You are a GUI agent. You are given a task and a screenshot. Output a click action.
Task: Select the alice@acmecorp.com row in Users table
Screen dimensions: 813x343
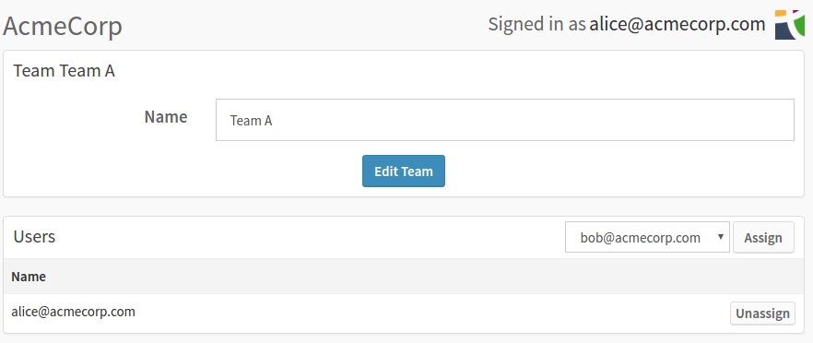click(x=404, y=313)
